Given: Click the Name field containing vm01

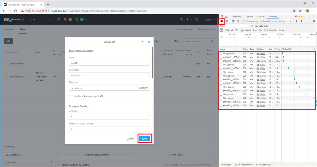Looking at the screenshot, I should [109, 63].
